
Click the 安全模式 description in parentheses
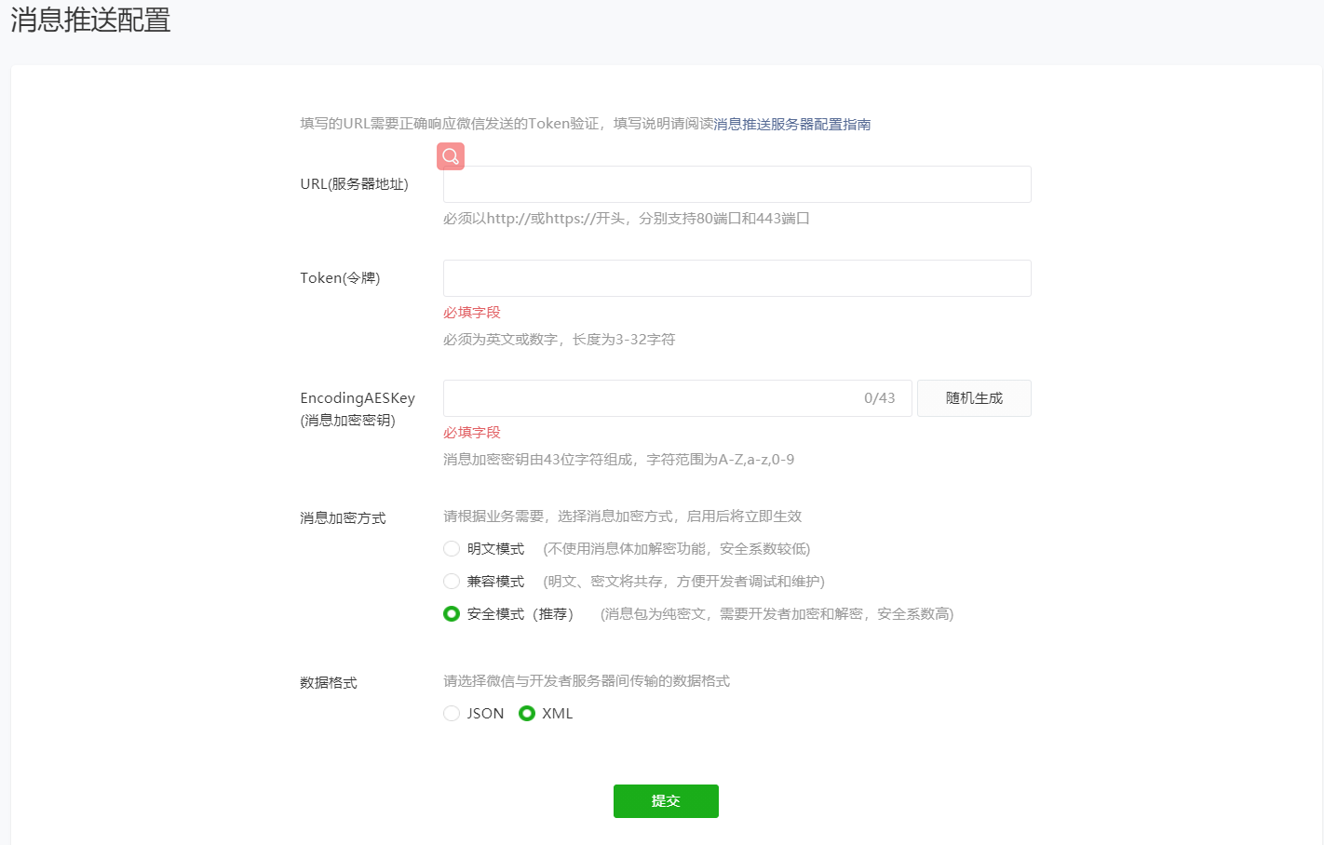click(777, 614)
